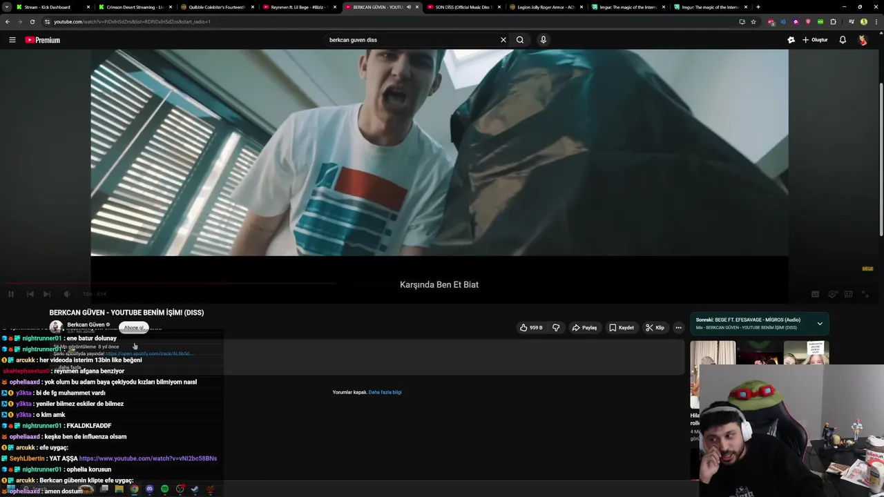Create a clip with Klip
This screenshot has height=497, width=884.
(655, 328)
